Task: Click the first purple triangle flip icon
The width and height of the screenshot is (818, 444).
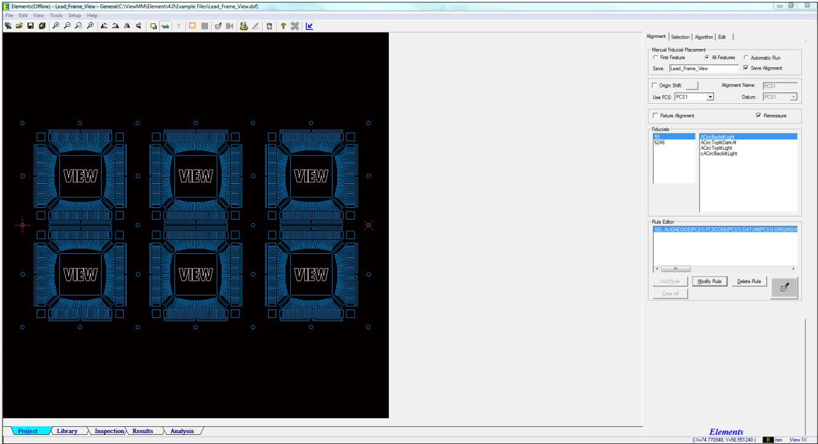Action: pos(103,26)
